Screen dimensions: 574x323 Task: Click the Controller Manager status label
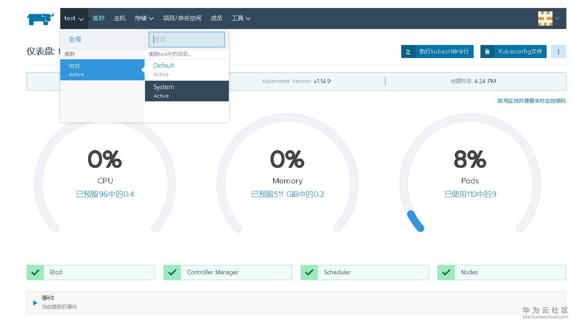click(x=213, y=273)
